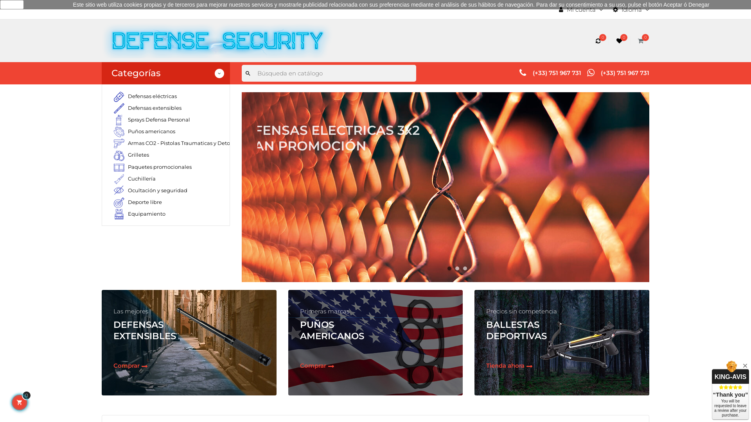Click the WhatsApp phone icon

click(x=591, y=73)
